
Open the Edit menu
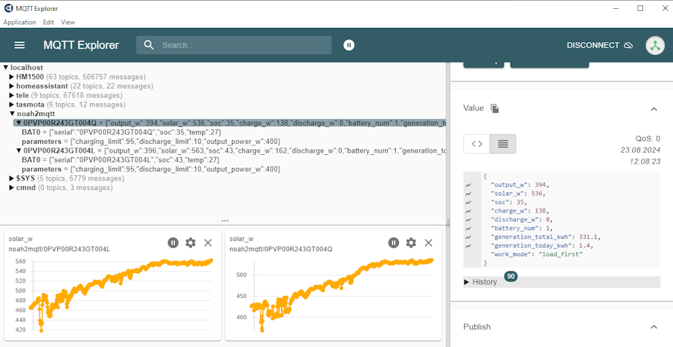48,22
